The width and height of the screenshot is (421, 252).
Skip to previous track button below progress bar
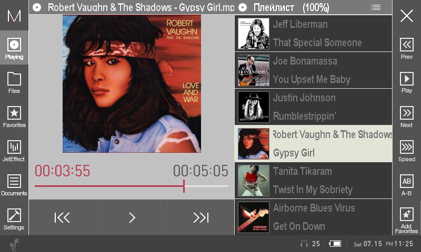click(63, 217)
